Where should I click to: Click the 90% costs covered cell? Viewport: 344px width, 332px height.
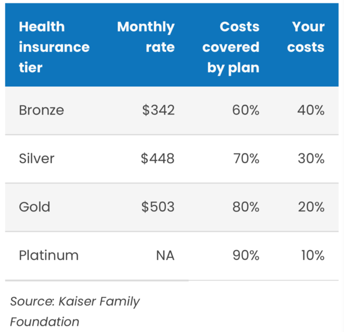tap(246, 256)
